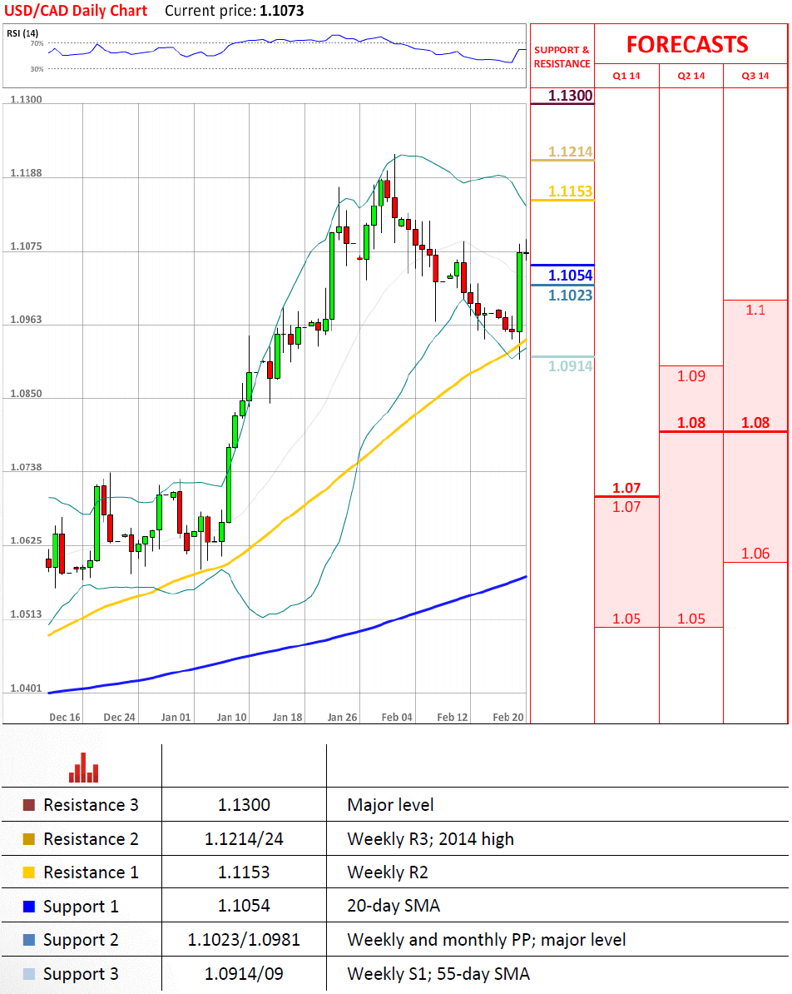
Task: Select the "Weekly R3; 2014 high" table cell
Action: click(x=430, y=839)
